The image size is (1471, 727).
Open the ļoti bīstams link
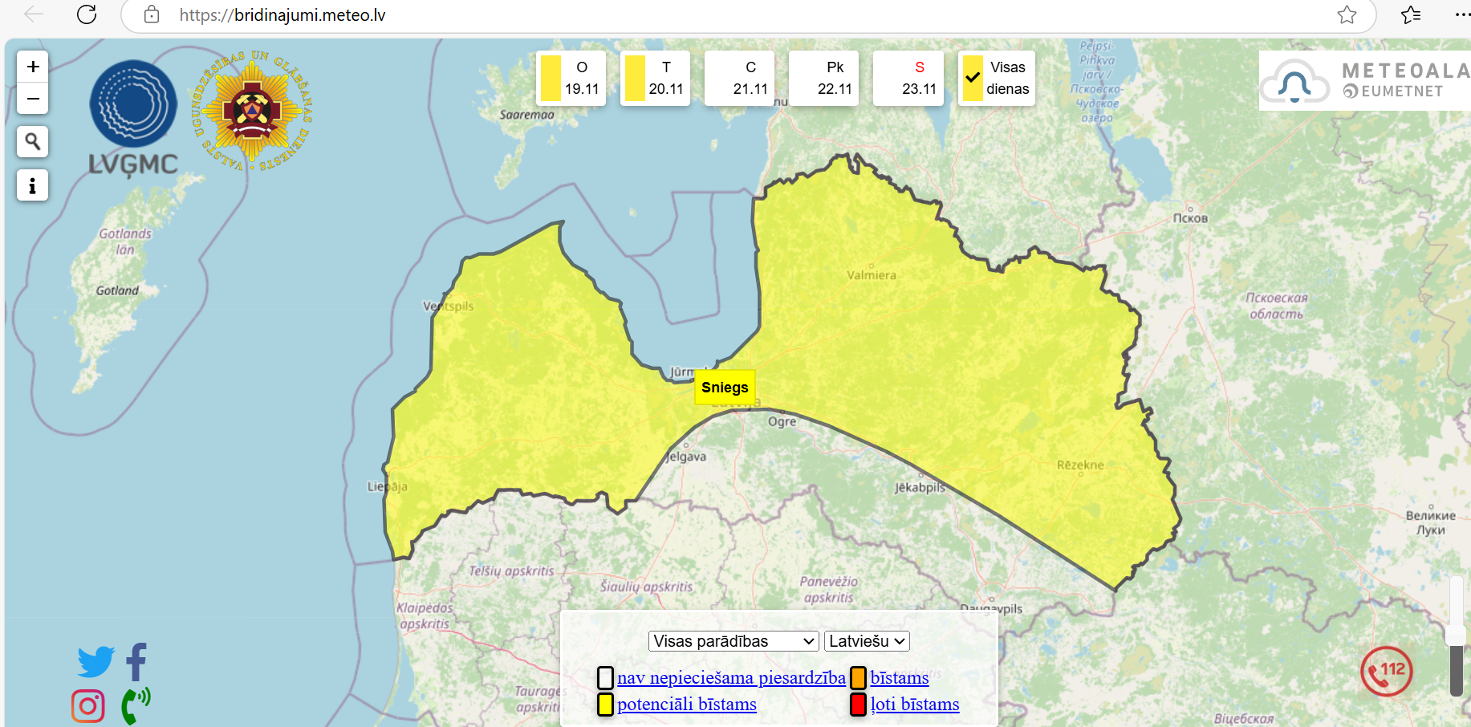coord(915,705)
